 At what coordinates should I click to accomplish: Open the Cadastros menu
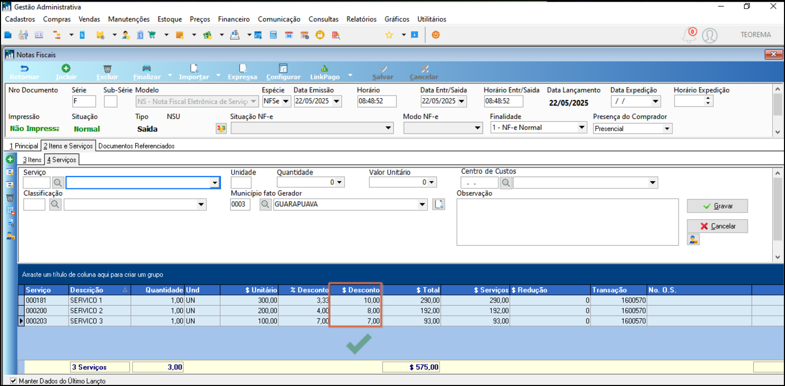click(20, 19)
